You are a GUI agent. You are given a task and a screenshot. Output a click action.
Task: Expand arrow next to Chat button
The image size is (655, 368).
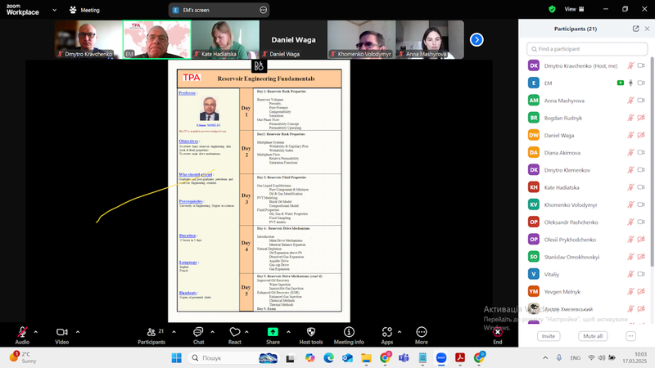(x=212, y=332)
